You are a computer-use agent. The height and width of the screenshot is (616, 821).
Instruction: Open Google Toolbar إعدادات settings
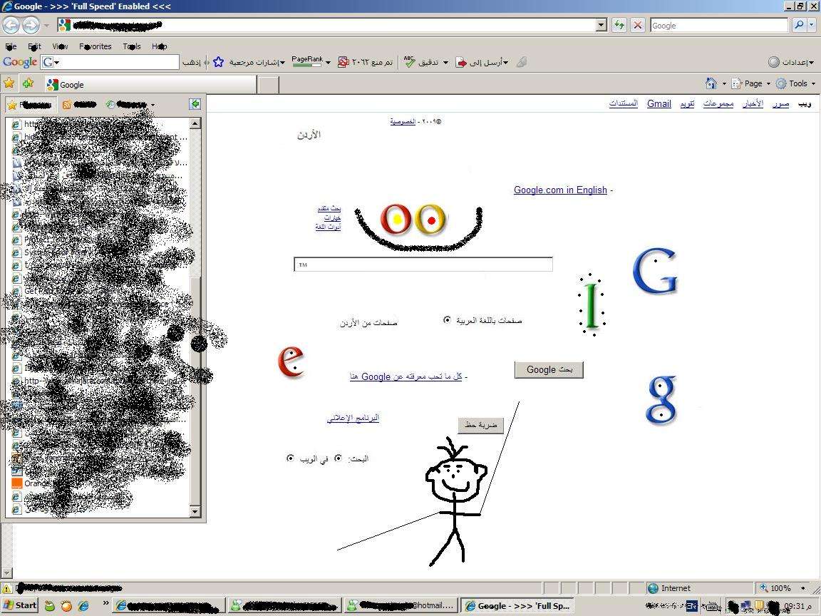click(x=791, y=62)
